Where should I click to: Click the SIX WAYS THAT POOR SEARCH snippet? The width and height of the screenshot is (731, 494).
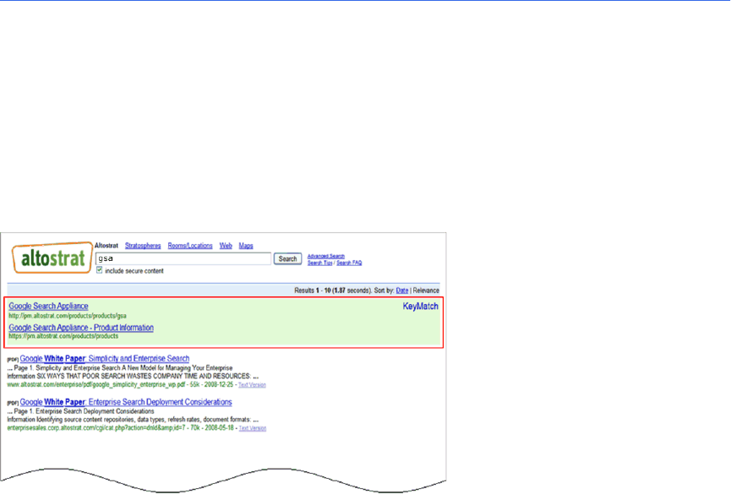point(133,376)
